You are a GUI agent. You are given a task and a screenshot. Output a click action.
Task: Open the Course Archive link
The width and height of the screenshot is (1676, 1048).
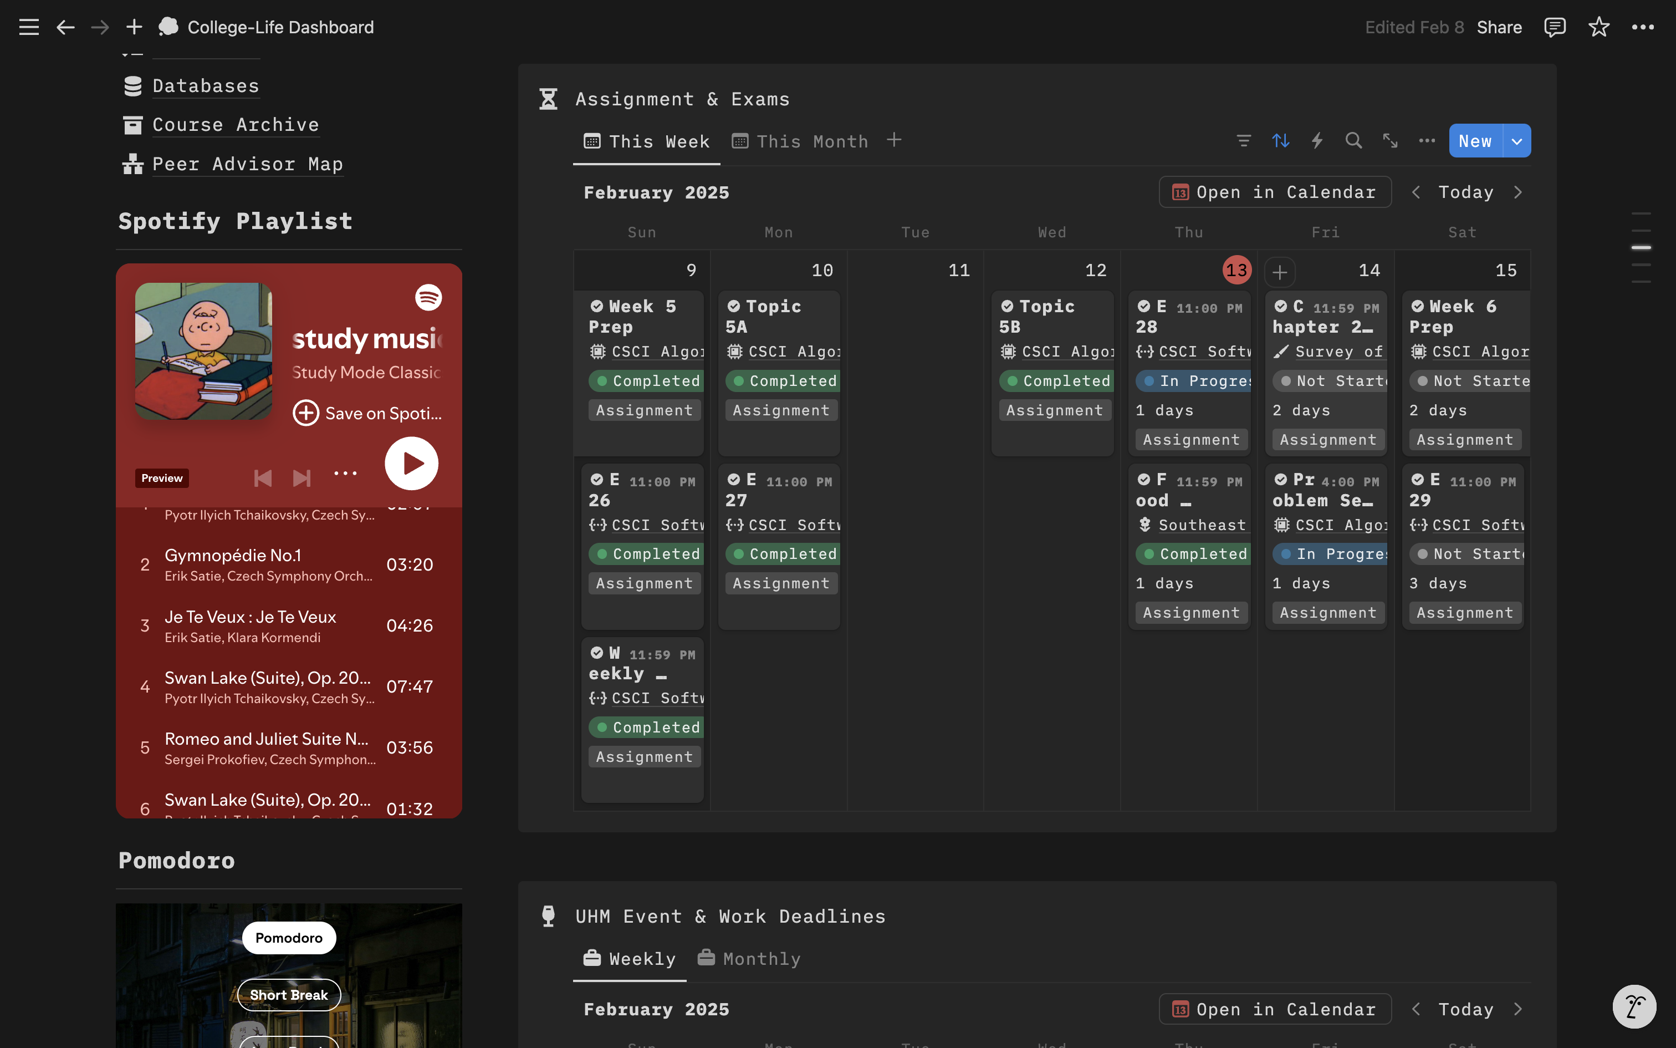pos(235,125)
